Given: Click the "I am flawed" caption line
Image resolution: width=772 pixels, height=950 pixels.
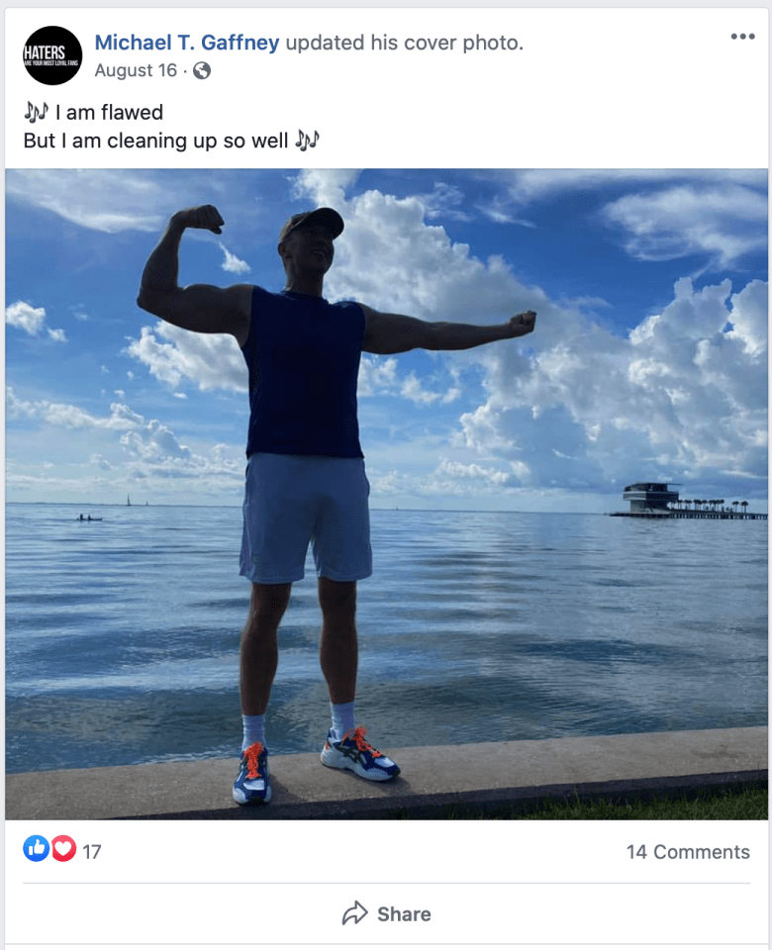Looking at the screenshot, I should (109, 112).
